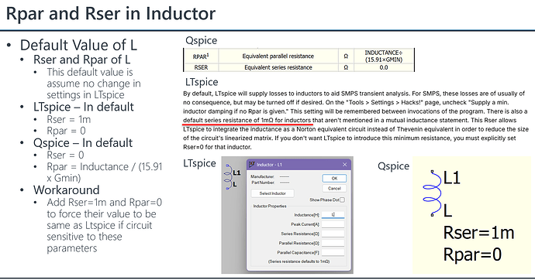Select the L1 label beside LTspice inductor
The image size is (535, 280).
(236, 172)
